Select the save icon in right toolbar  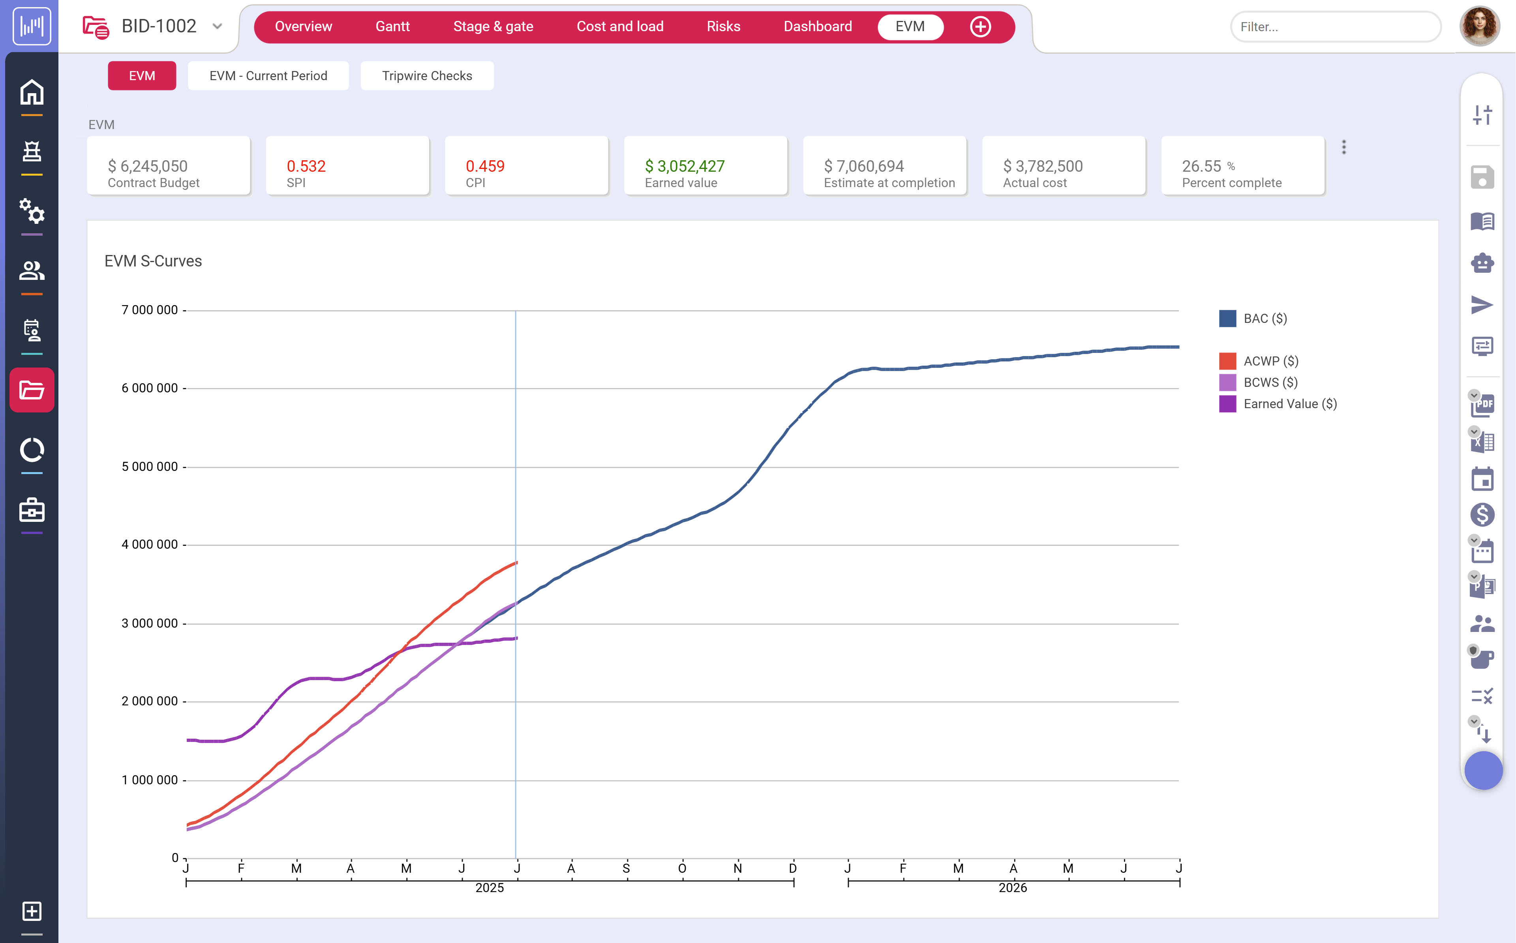(x=1484, y=177)
